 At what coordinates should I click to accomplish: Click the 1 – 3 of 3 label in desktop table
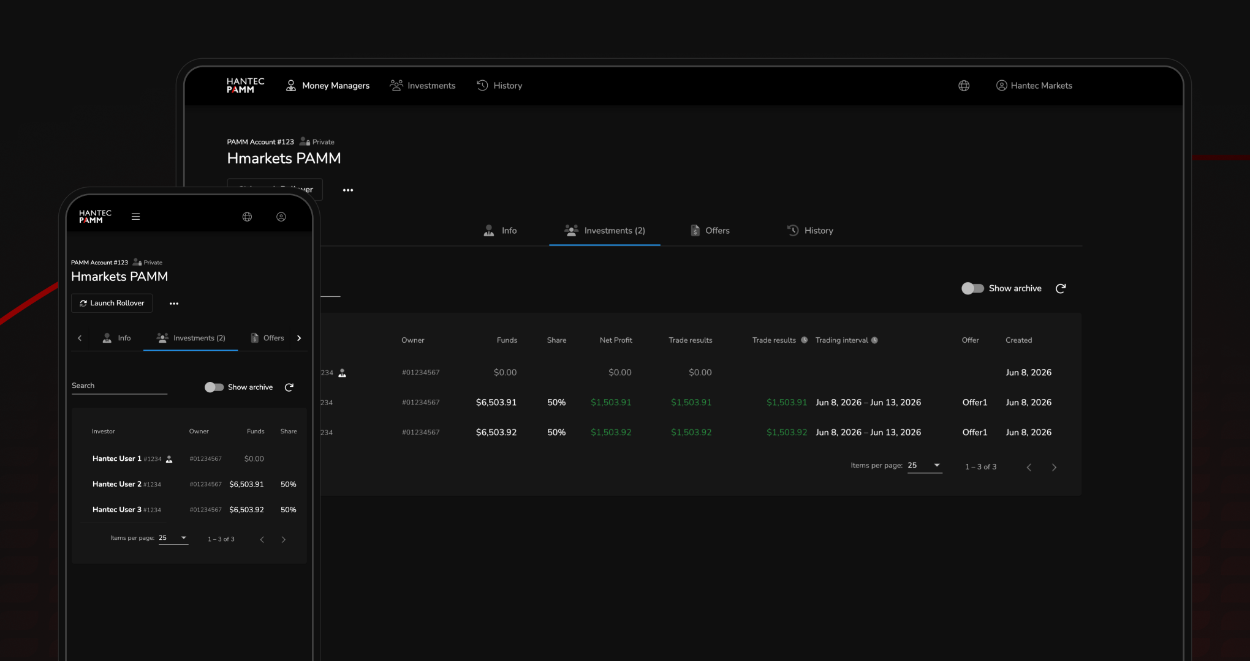tap(980, 467)
